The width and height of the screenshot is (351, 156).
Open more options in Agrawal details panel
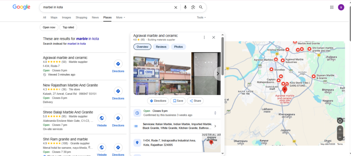(x=204, y=37)
